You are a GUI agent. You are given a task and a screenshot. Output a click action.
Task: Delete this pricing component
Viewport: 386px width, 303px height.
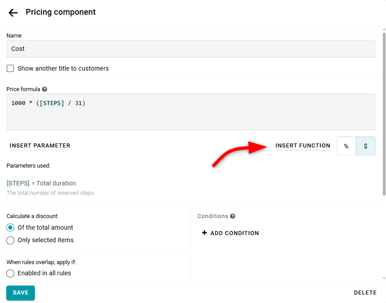(365, 293)
